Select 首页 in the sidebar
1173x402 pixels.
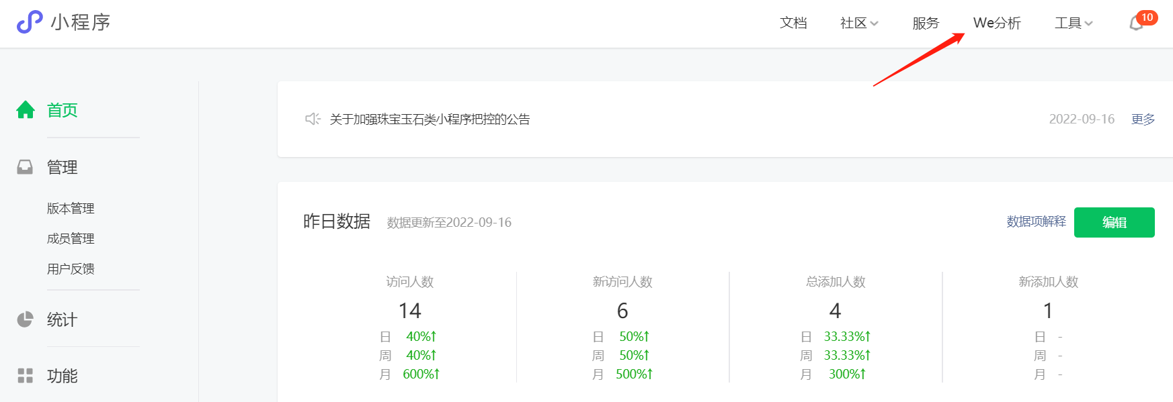[x=63, y=110]
